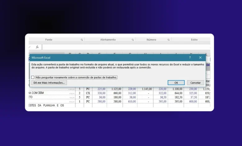Confirm the conversion with OK
This screenshot has height=146, width=242.
pos(176,83)
